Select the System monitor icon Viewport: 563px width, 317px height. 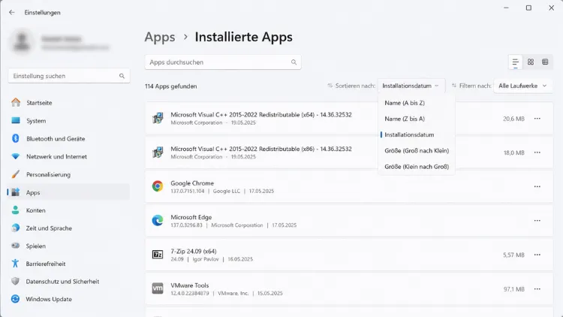(x=16, y=120)
